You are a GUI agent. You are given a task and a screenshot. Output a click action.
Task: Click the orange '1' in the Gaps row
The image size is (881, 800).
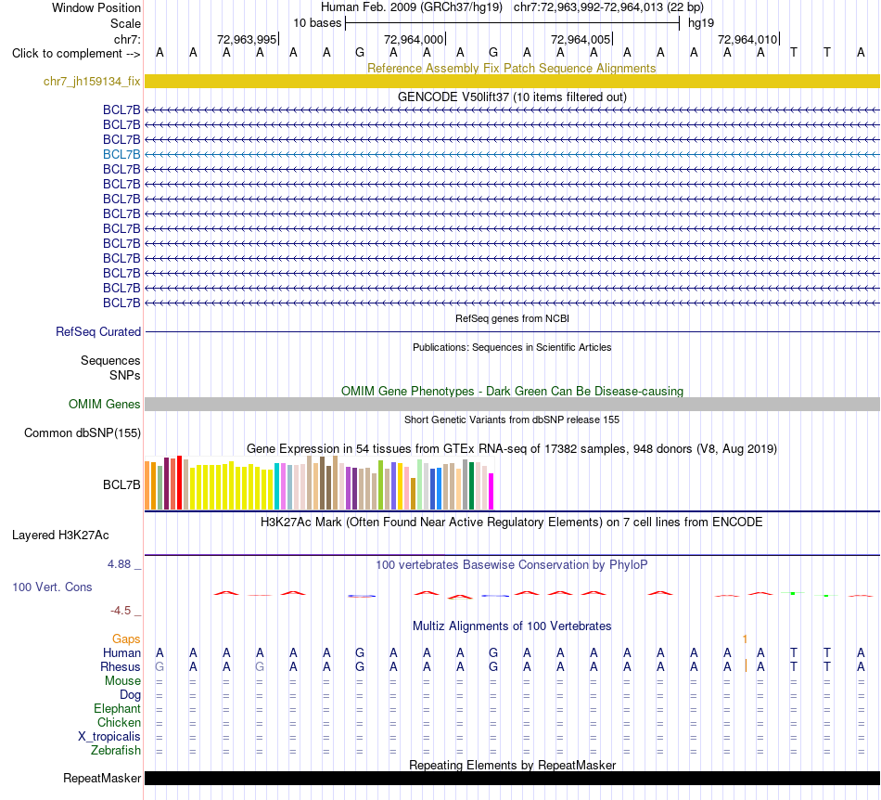745,639
